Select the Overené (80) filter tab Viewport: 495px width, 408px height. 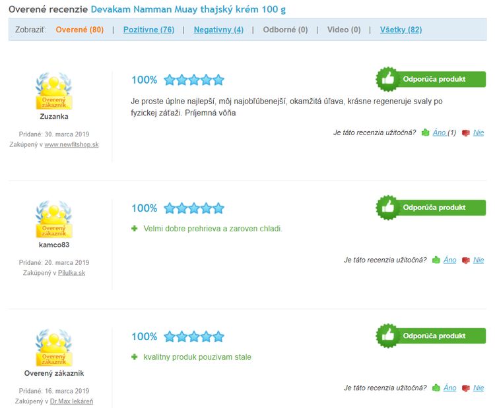(80, 30)
